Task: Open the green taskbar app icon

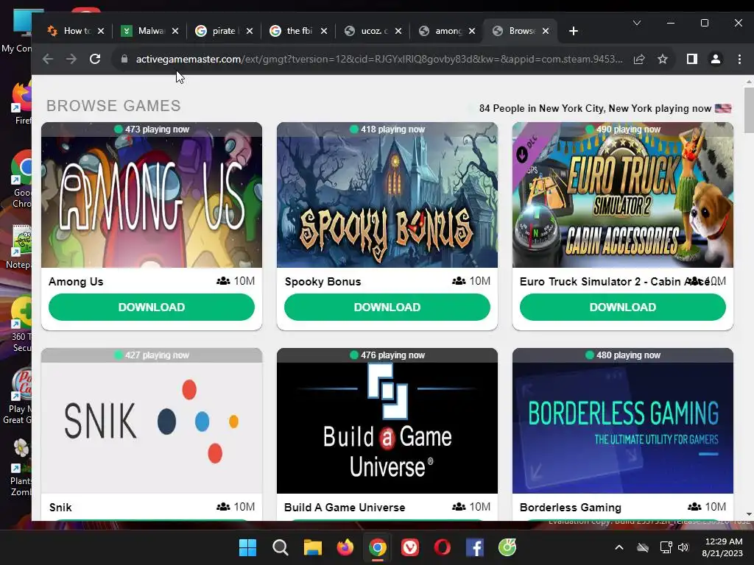Action: pos(507,547)
